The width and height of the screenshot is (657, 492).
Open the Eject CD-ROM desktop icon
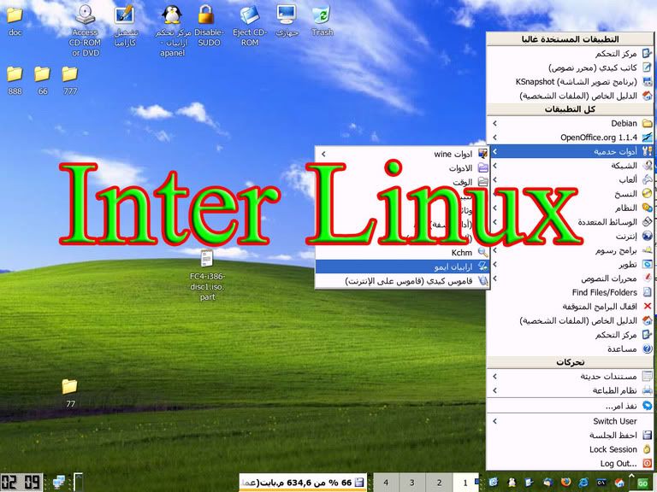click(x=250, y=25)
